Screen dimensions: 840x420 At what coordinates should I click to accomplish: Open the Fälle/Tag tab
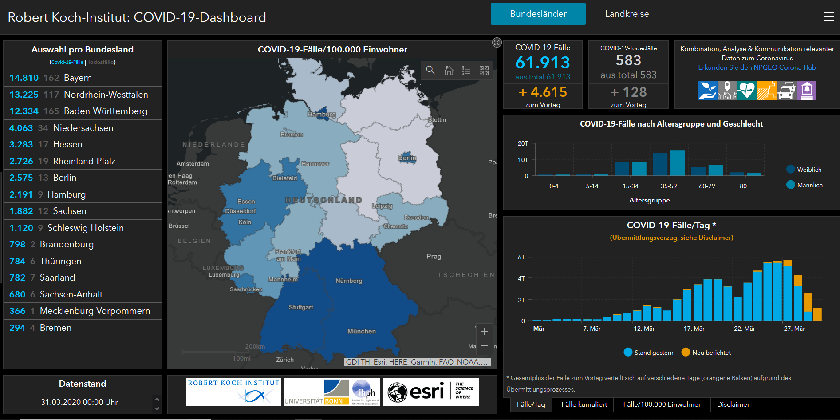pyautogui.click(x=531, y=404)
